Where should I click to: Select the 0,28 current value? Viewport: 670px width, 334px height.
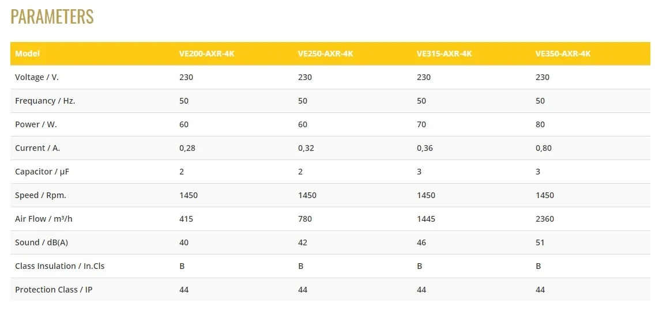pyautogui.click(x=187, y=149)
